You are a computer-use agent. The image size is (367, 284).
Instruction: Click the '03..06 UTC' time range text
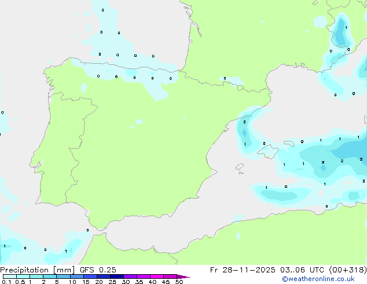coord(302,270)
